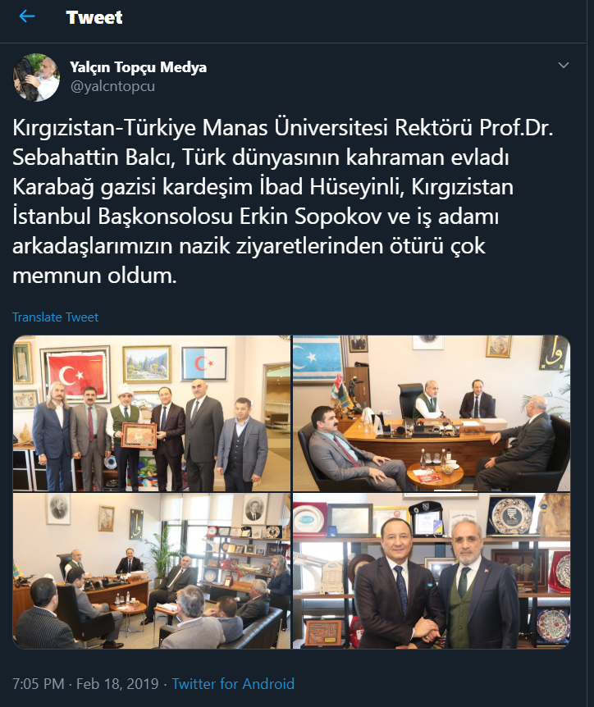Viewport: 594px width, 707px height.
Task: Click the coffee table in the desk photo
Action: (x=435, y=474)
